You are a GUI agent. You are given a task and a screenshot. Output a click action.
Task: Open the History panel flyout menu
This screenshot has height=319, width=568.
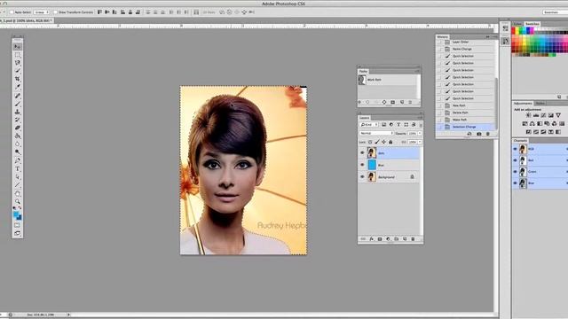pyautogui.click(x=494, y=37)
